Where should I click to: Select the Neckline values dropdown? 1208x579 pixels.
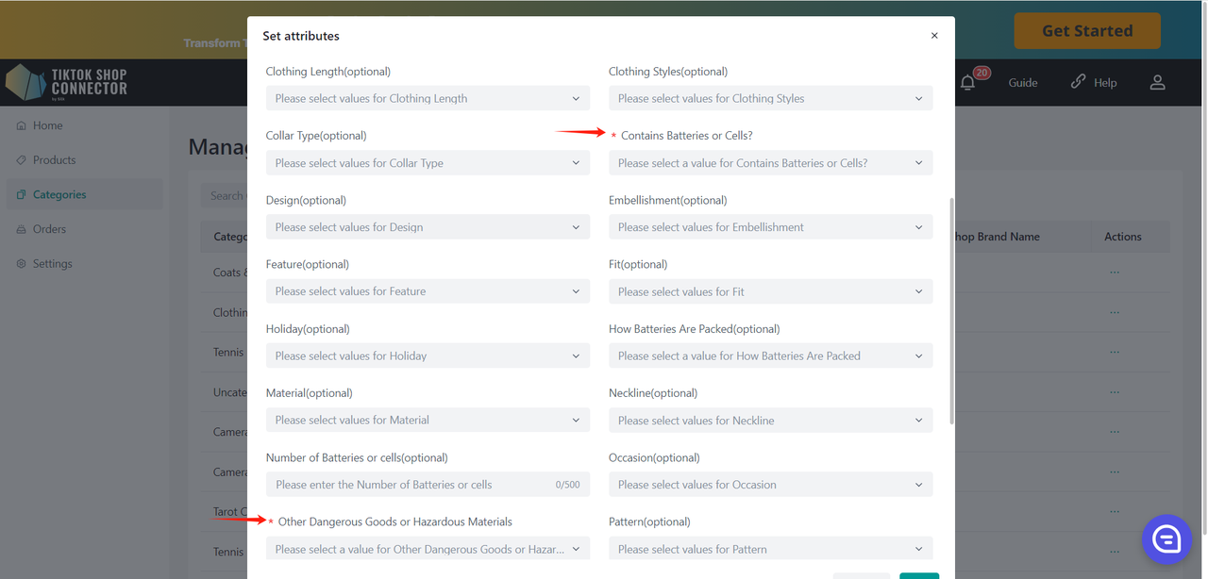click(770, 421)
